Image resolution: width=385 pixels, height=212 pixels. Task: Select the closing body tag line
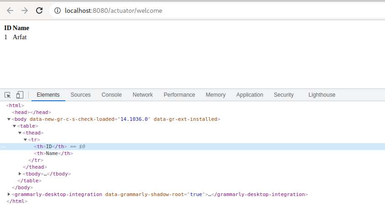pos(22,187)
